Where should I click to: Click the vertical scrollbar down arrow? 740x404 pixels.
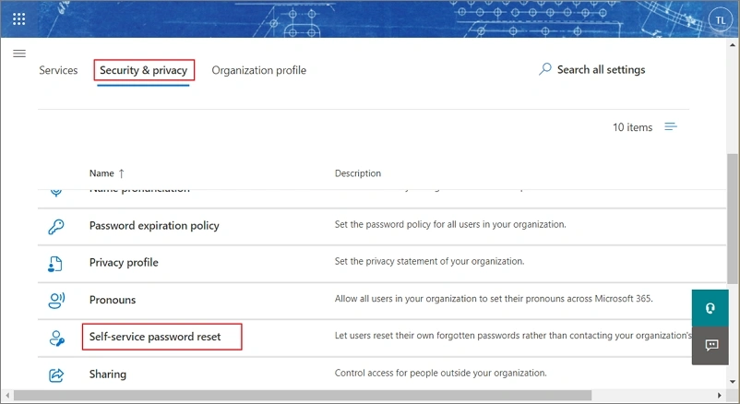[x=733, y=382]
